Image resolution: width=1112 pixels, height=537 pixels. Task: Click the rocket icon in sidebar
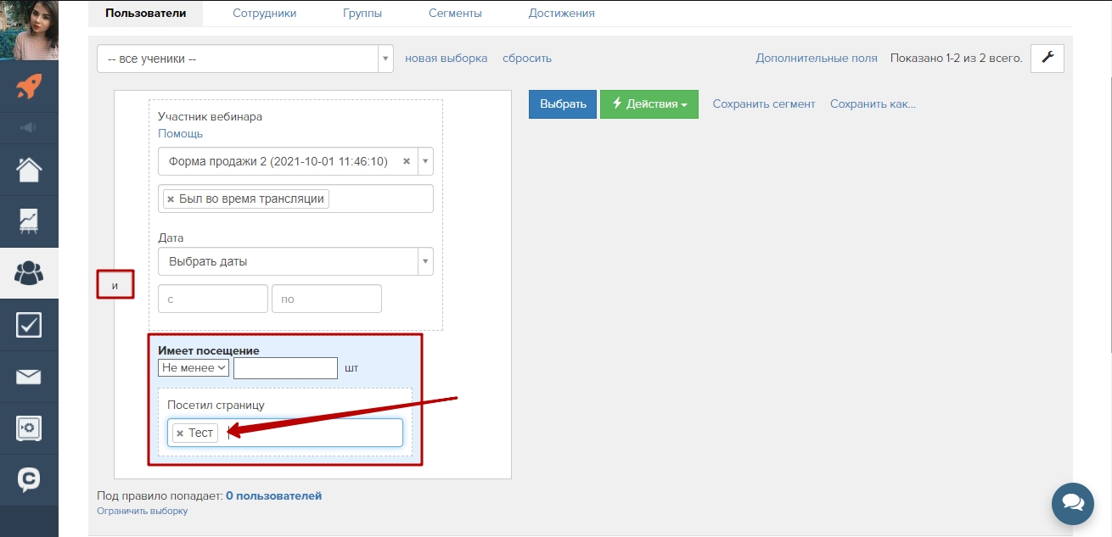tap(29, 87)
